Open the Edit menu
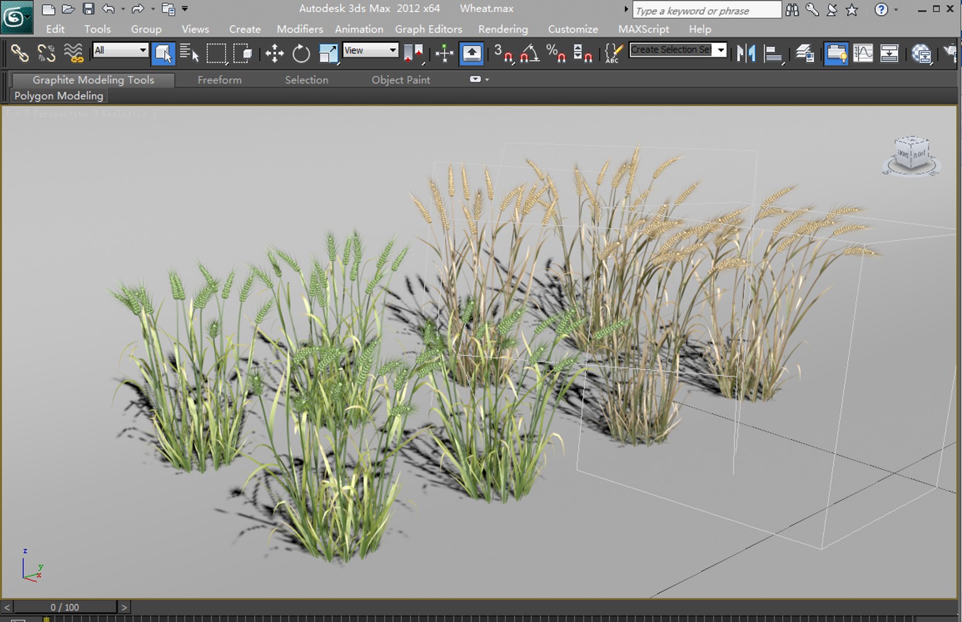Screen dimensions: 962x622 [x=55, y=29]
